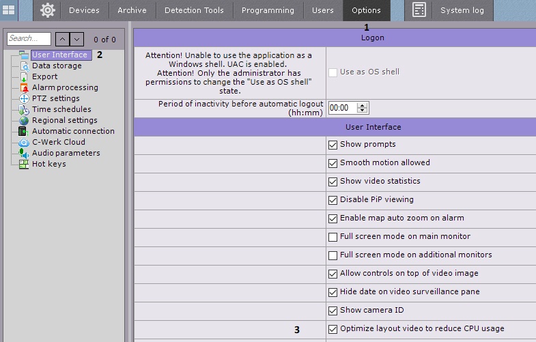Increase the inactivity period with spinner arrow
536x342 pixels.
click(362, 105)
